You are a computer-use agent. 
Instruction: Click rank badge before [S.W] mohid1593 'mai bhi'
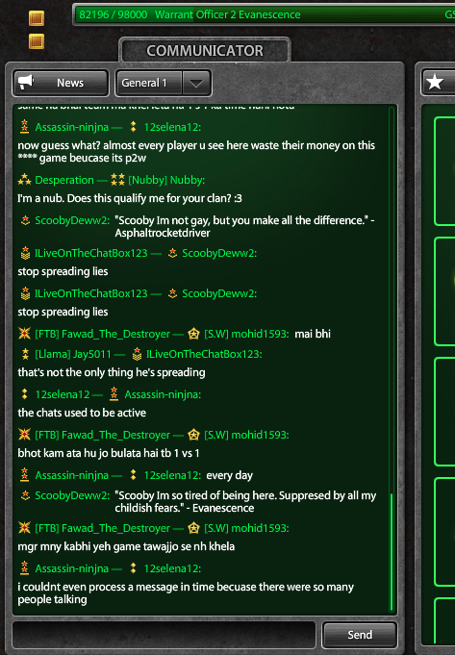click(194, 334)
